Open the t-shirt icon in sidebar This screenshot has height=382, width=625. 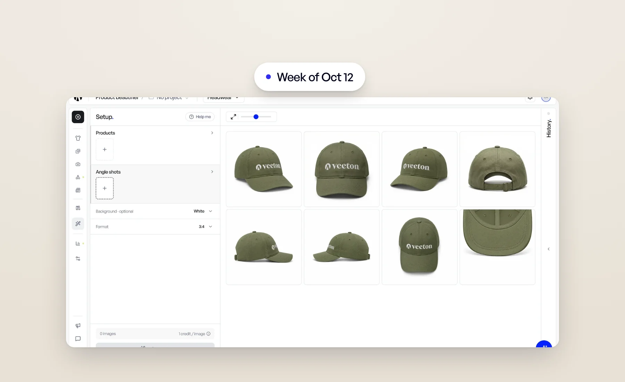click(x=78, y=138)
